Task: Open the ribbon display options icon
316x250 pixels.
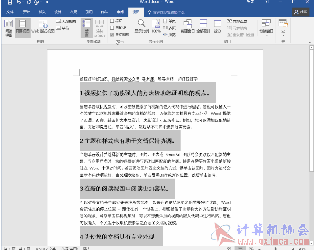Action: point(266,2)
